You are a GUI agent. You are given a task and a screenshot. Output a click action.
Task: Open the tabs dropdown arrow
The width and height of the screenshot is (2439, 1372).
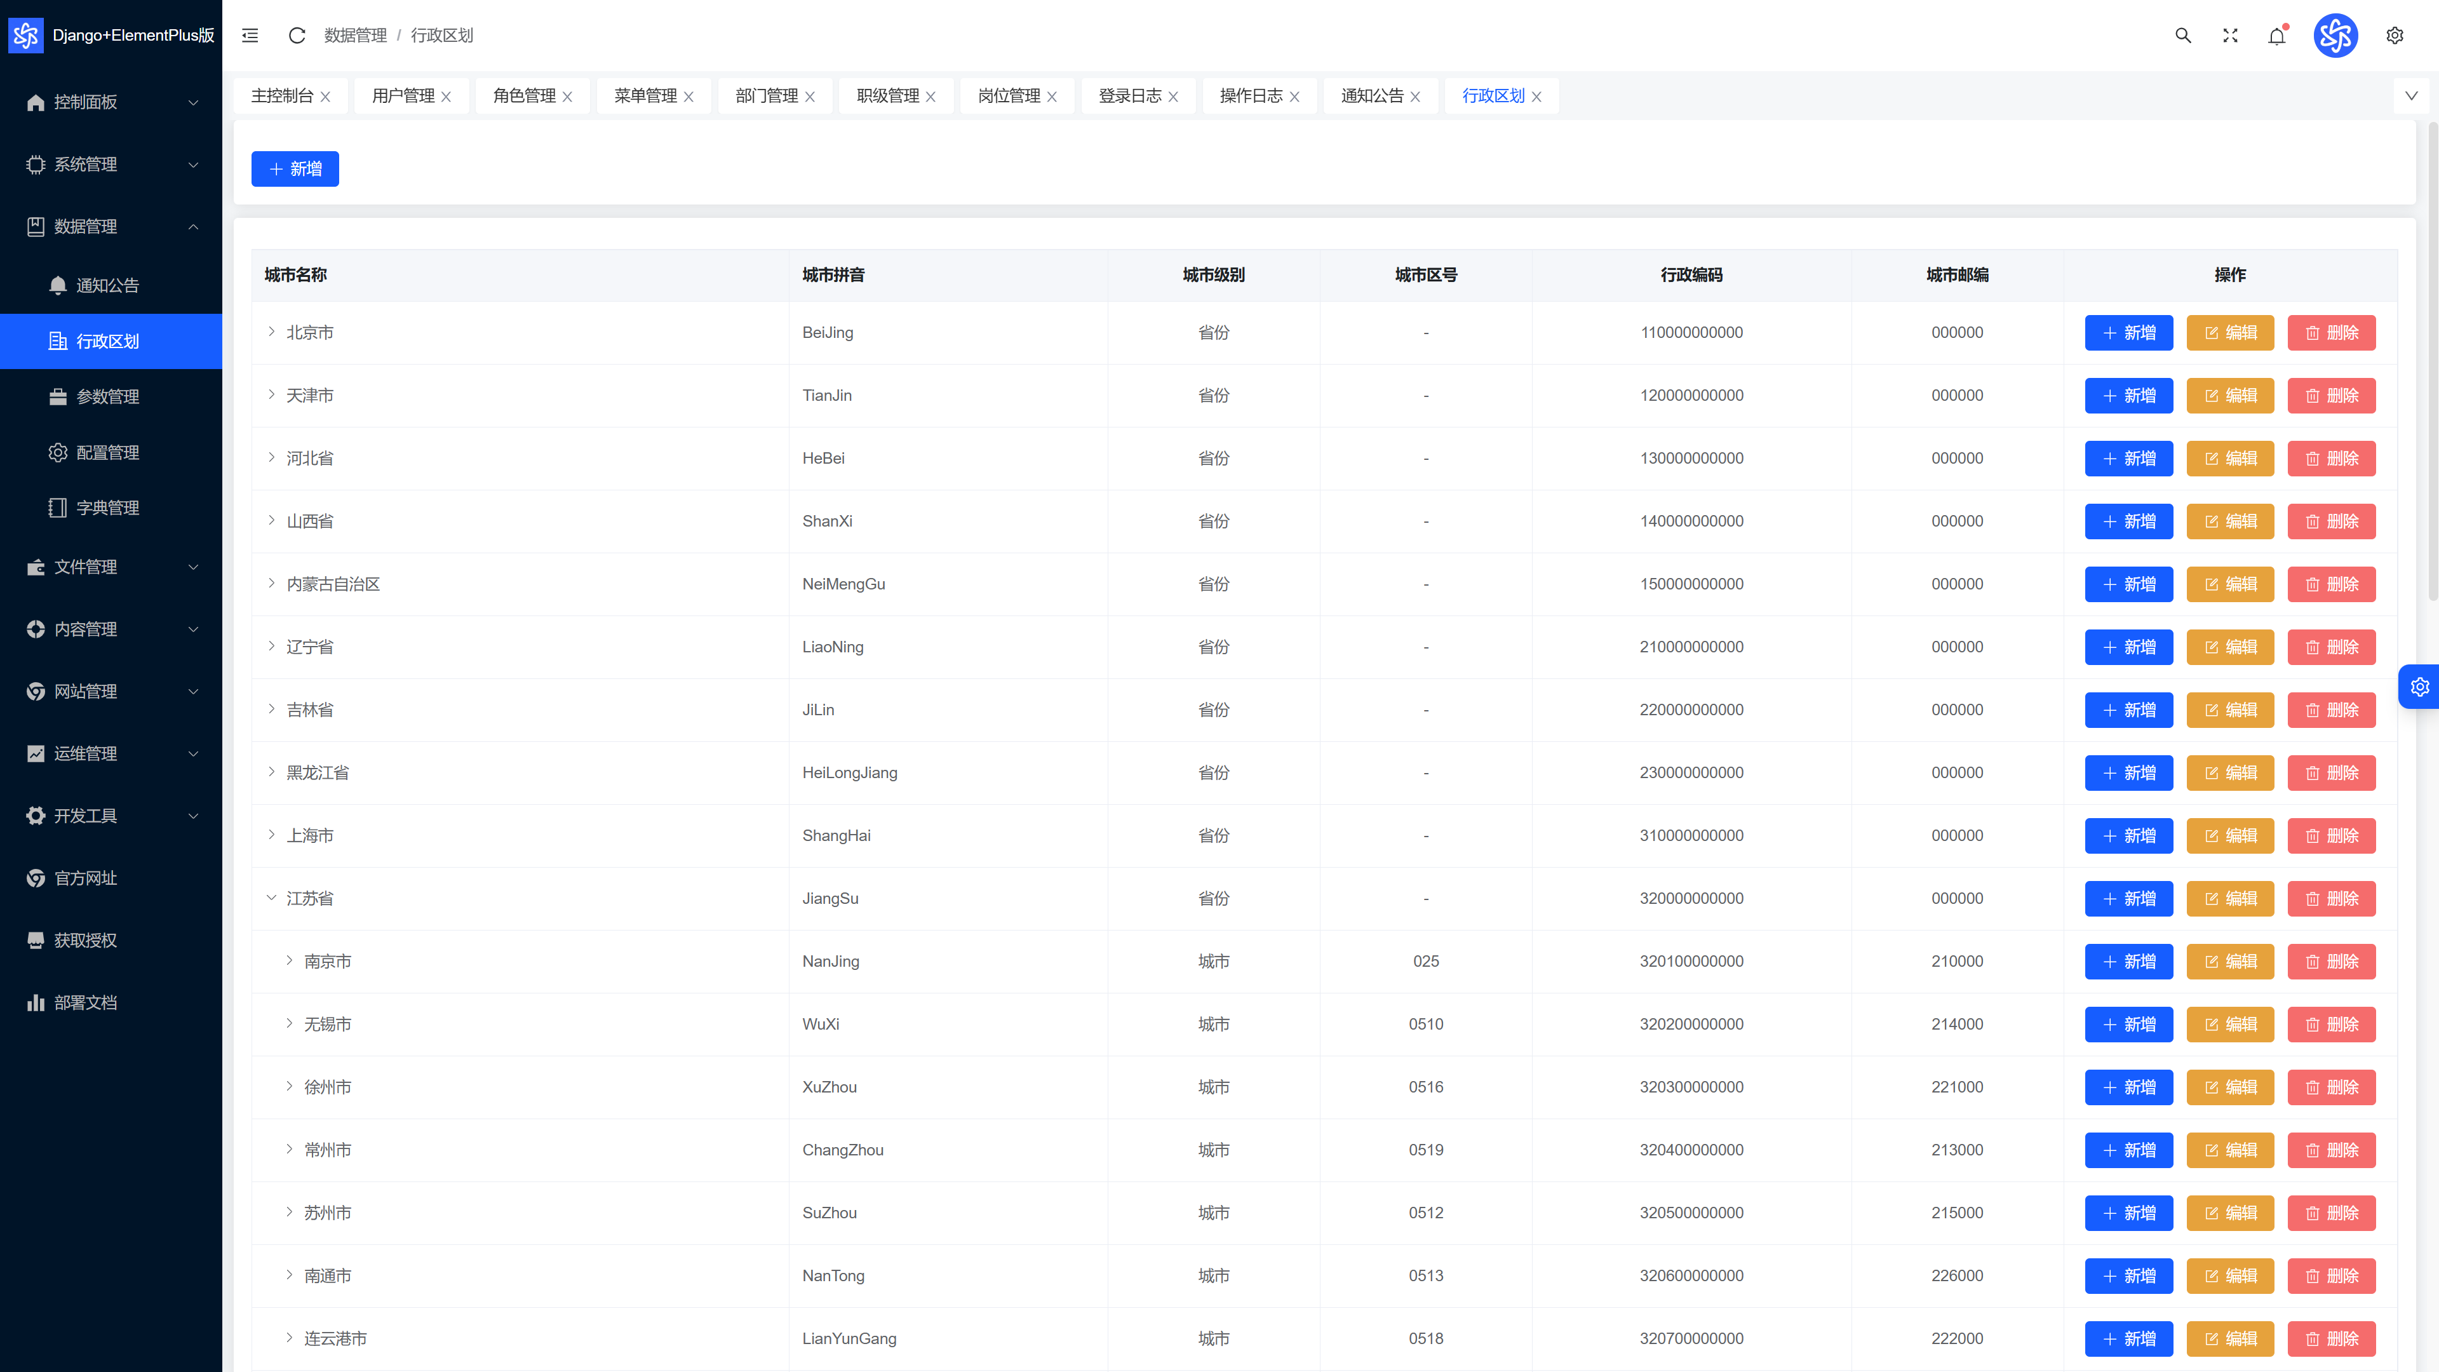tap(2410, 96)
